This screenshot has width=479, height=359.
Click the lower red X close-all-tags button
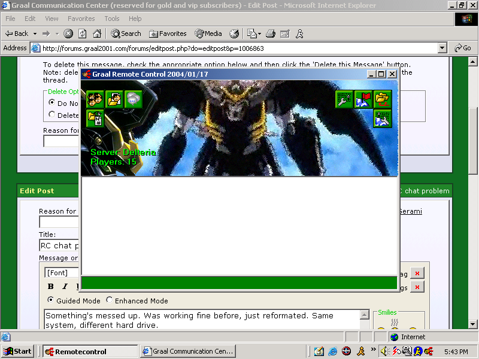click(417, 287)
